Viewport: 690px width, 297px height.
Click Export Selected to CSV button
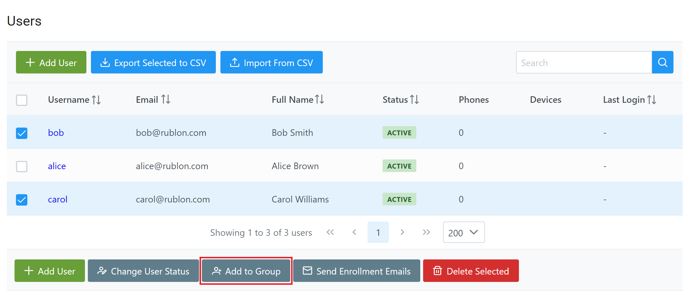(153, 62)
